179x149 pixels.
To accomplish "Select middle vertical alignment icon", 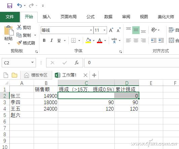I will tap(136, 30).
